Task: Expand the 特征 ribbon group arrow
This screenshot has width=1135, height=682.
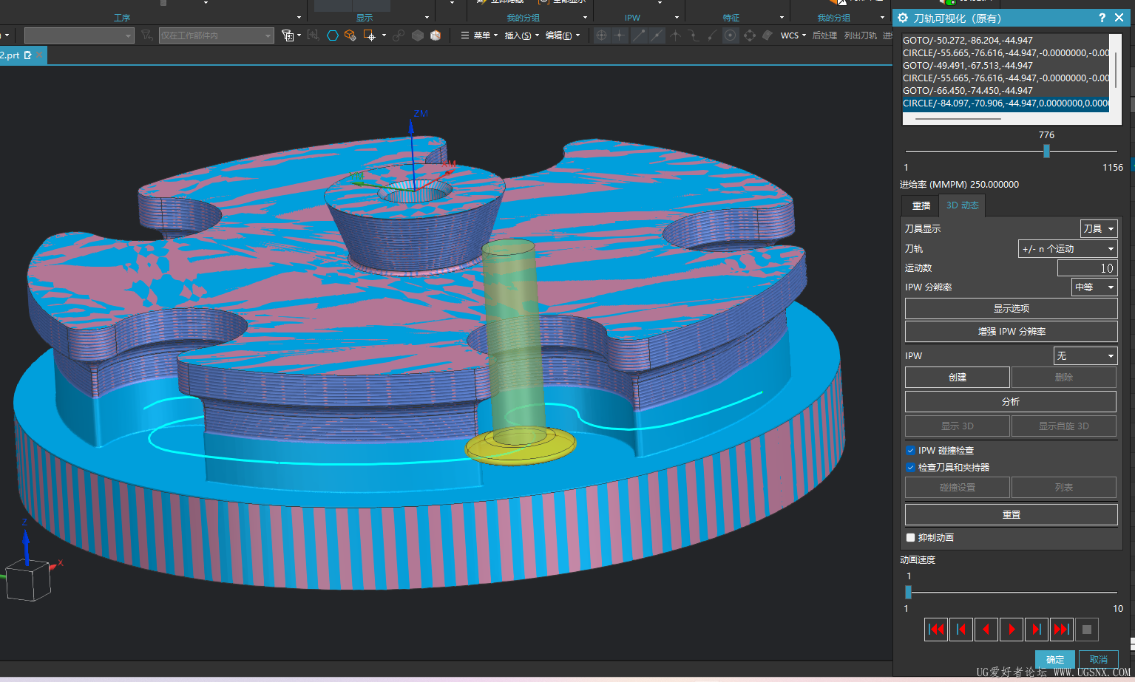Action: 782,18
